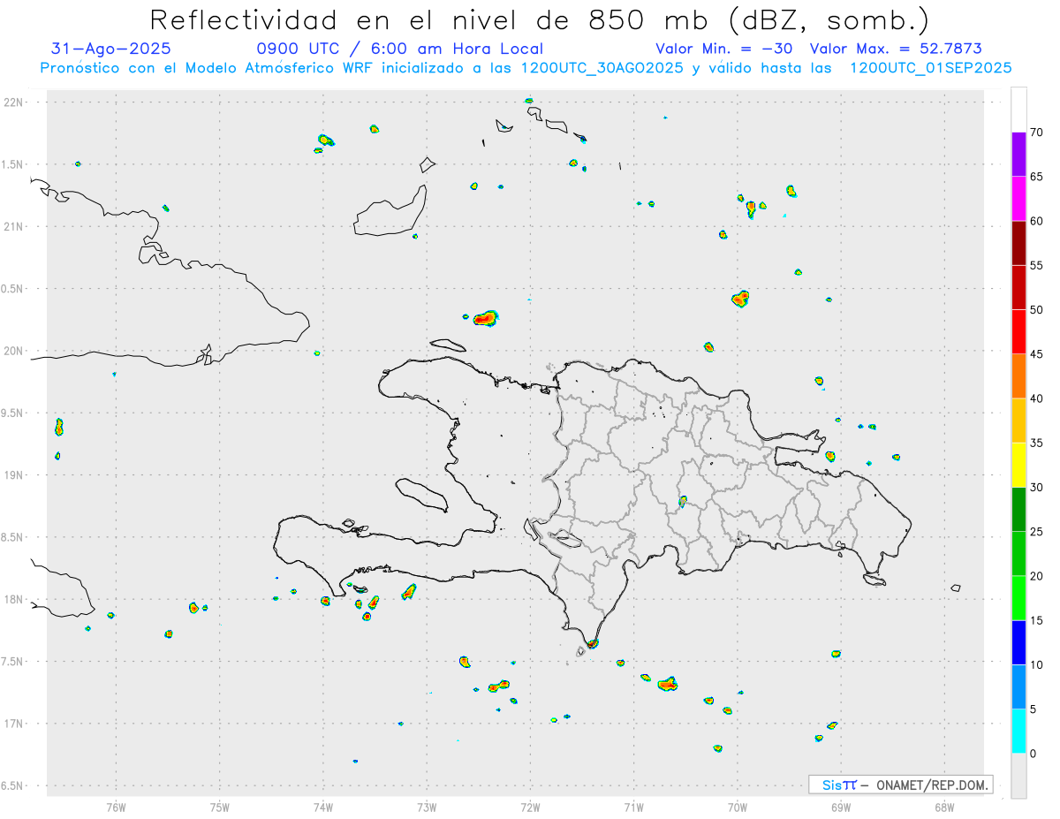1060x819 pixels.
Task: Click '1200UTC_30AGO2025' initialization time text
Action: pos(602,68)
